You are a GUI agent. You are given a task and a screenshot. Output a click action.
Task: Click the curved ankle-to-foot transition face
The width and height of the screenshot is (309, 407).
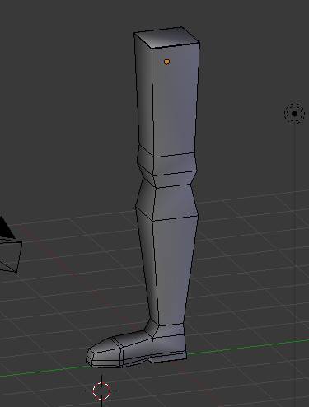point(152,328)
